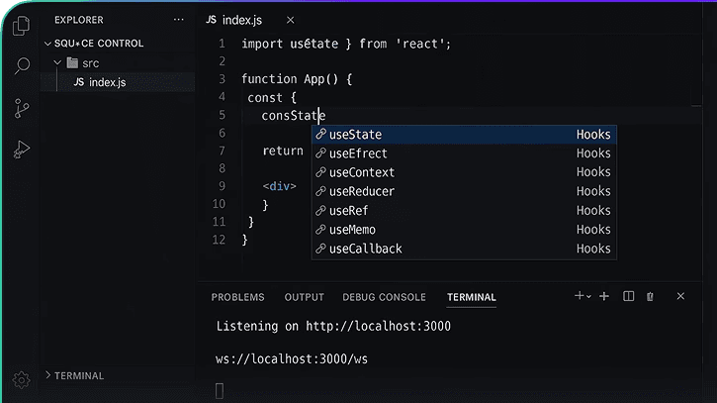717x403 pixels.
Task: Kill terminal with trash icon
Action: click(x=650, y=297)
